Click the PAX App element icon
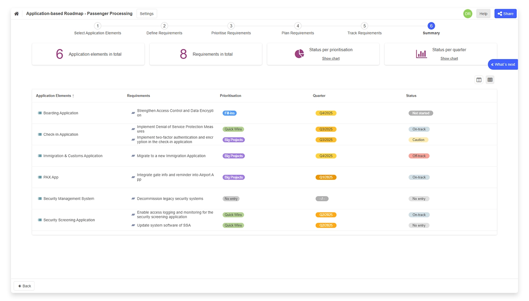The height and width of the screenshot is (301, 529). pyautogui.click(x=40, y=178)
